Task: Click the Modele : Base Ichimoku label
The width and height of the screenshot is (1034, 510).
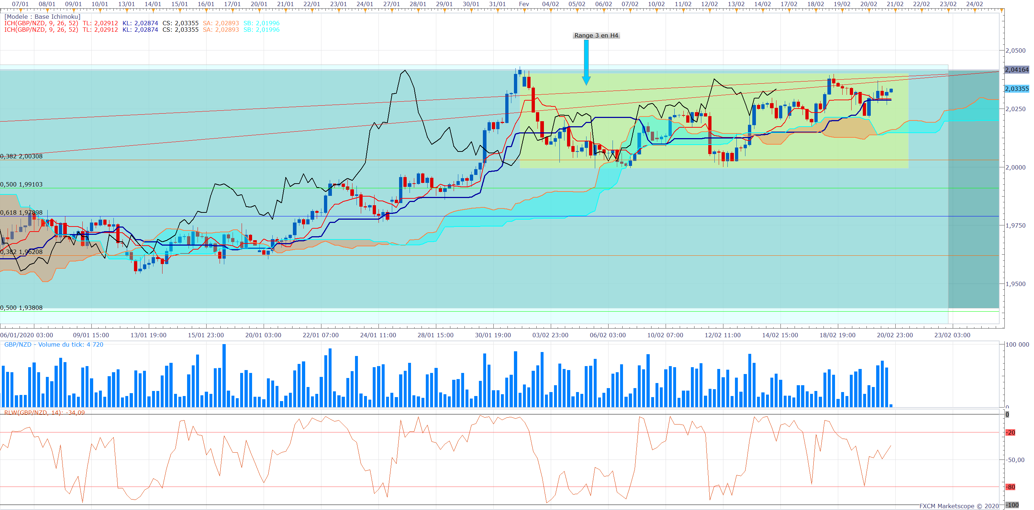Action: point(42,17)
